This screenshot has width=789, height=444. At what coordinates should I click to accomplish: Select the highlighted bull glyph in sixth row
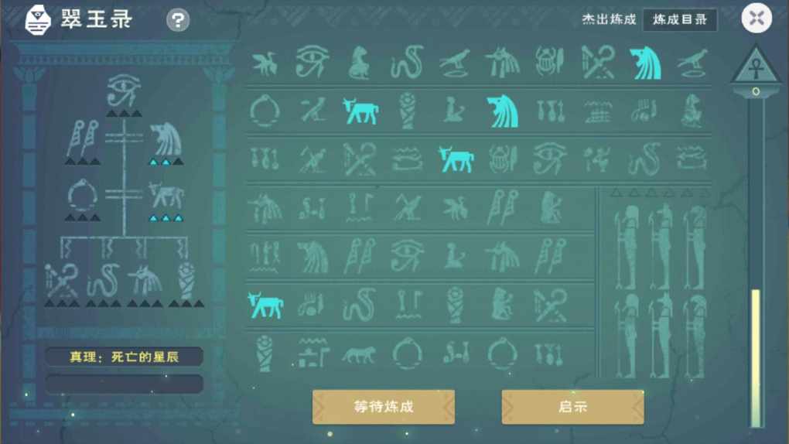point(265,305)
